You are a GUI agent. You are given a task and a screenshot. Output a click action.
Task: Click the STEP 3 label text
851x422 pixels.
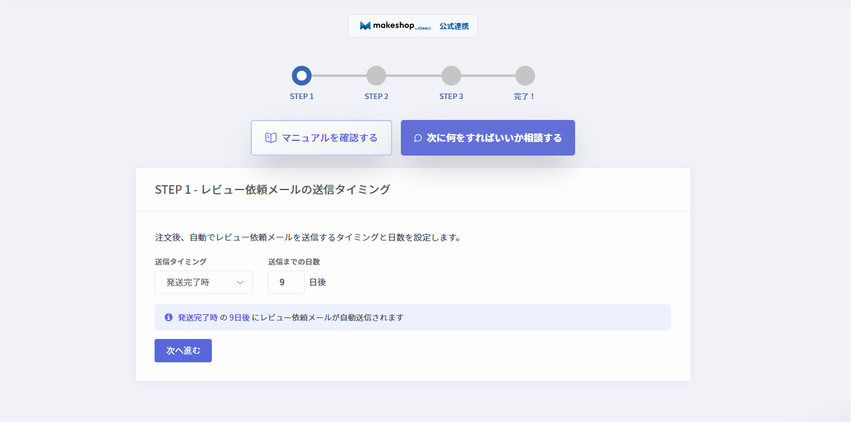451,97
